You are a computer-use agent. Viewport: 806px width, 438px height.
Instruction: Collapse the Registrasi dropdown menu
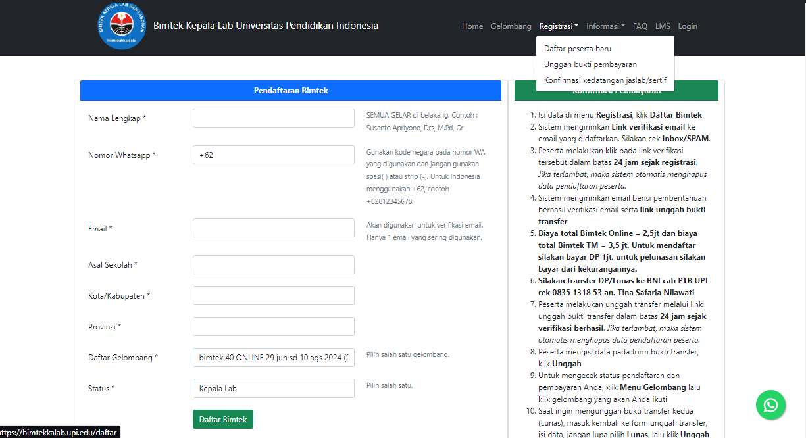point(558,26)
